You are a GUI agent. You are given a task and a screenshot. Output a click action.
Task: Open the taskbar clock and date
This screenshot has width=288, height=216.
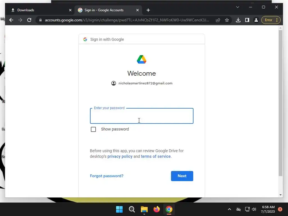click(268, 209)
